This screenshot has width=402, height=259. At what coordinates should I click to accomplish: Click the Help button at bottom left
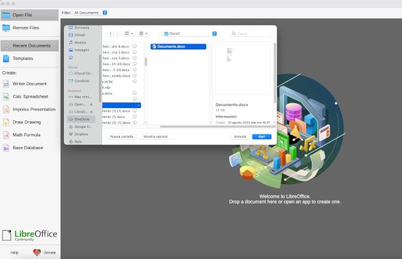[x=14, y=252]
